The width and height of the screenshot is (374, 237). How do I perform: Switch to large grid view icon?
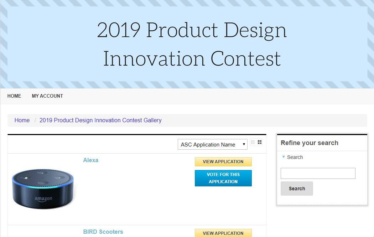pyautogui.click(x=260, y=142)
